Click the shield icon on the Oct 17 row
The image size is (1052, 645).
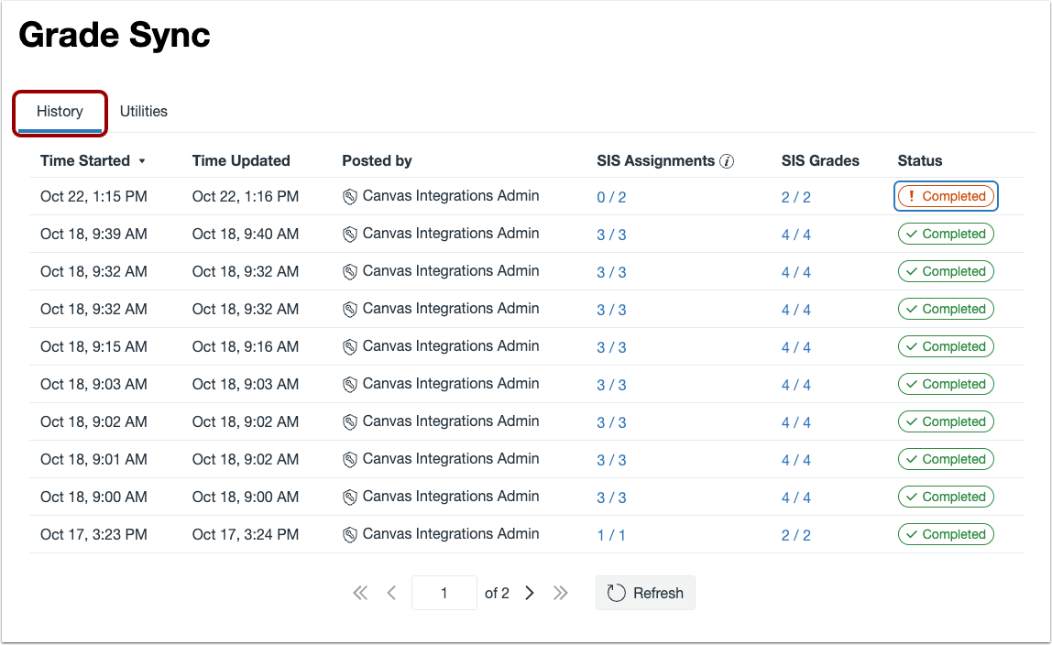(x=351, y=534)
